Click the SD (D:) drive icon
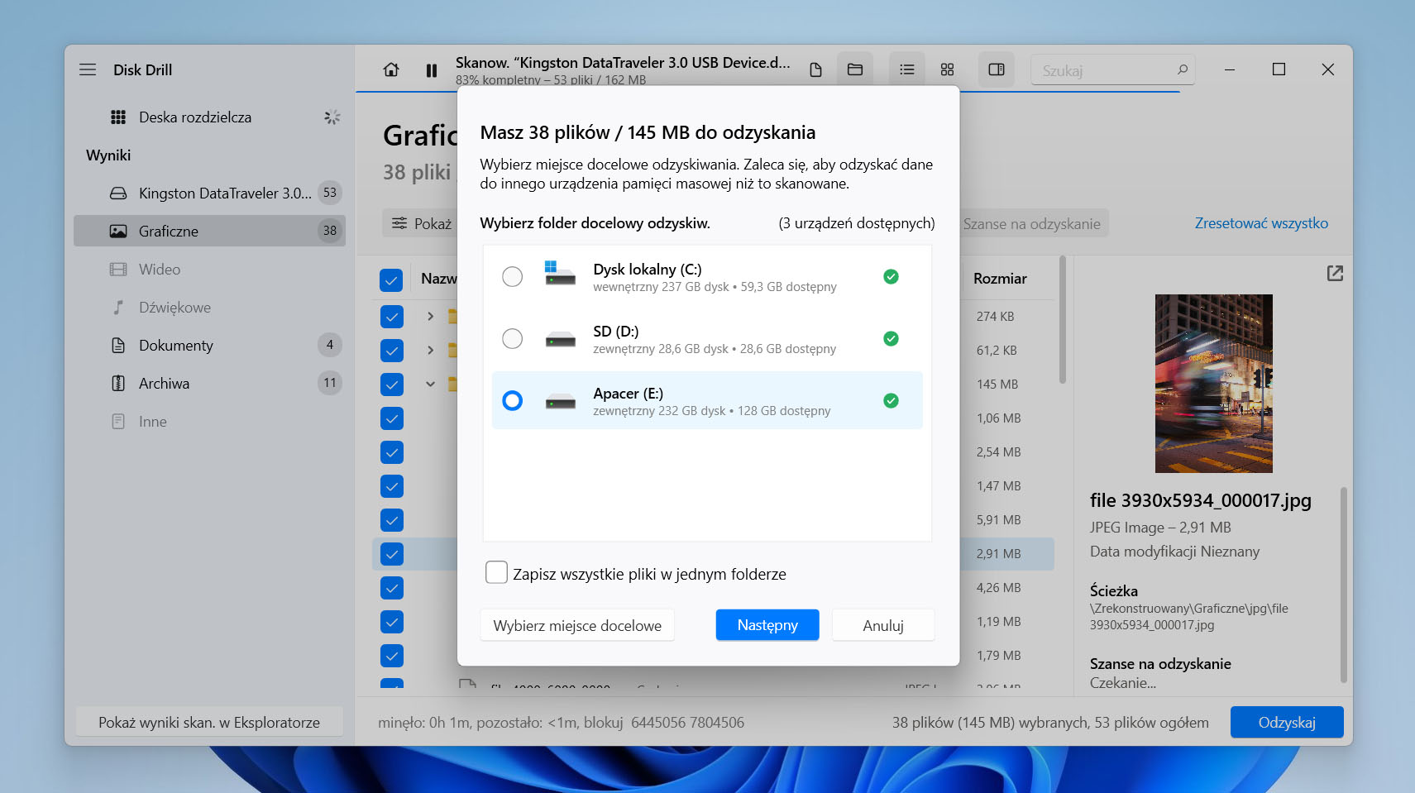 [560, 339]
